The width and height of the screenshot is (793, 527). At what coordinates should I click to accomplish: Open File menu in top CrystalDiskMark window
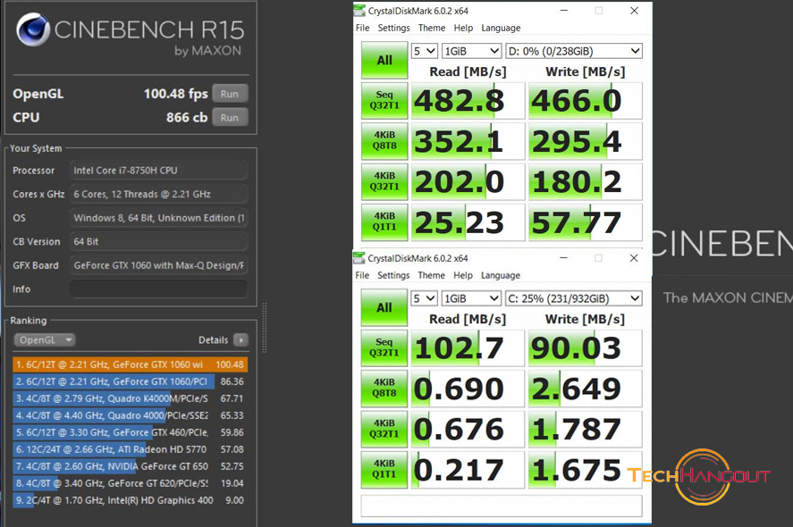coord(363,28)
